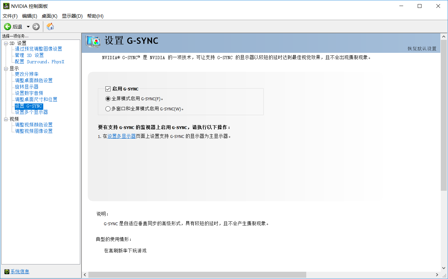Uncheck the 启用 G-SYNC checkbox
This screenshot has height=279, width=448.
click(108, 89)
